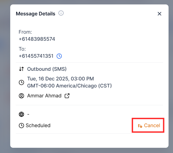Cancel the scheduled message
173x153 pixels.
click(149, 126)
